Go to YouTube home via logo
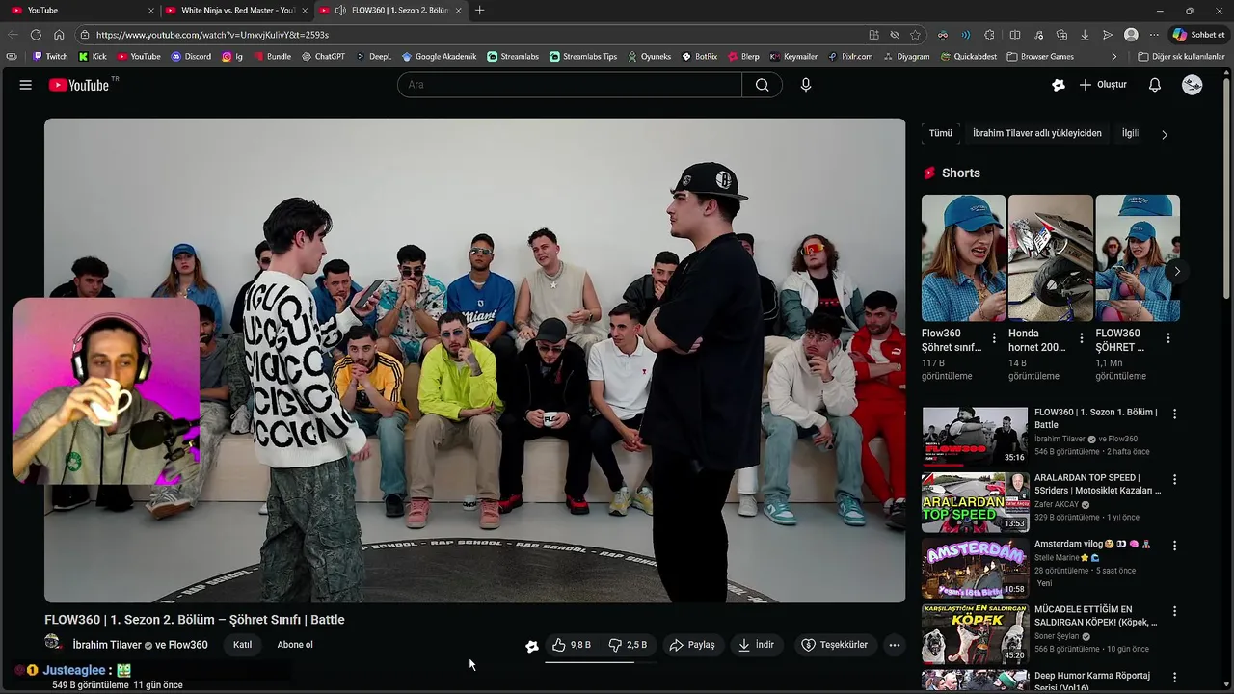 (x=79, y=85)
